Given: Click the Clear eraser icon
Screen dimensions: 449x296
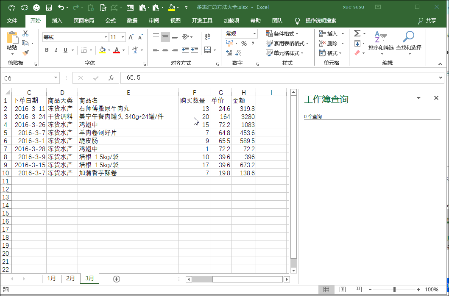Looking at the screenshot, I should 357,53.
